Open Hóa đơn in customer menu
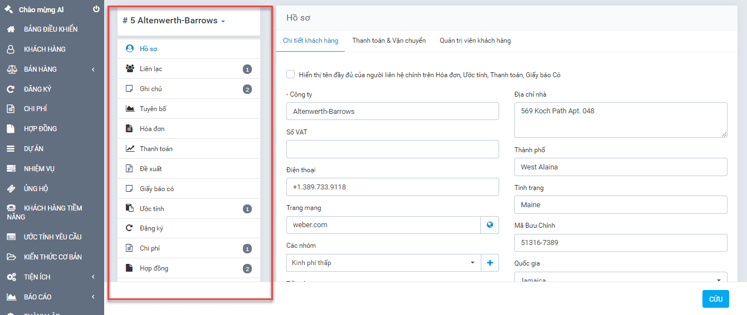Viewport: 747px width, 315px height. point(152,129)
